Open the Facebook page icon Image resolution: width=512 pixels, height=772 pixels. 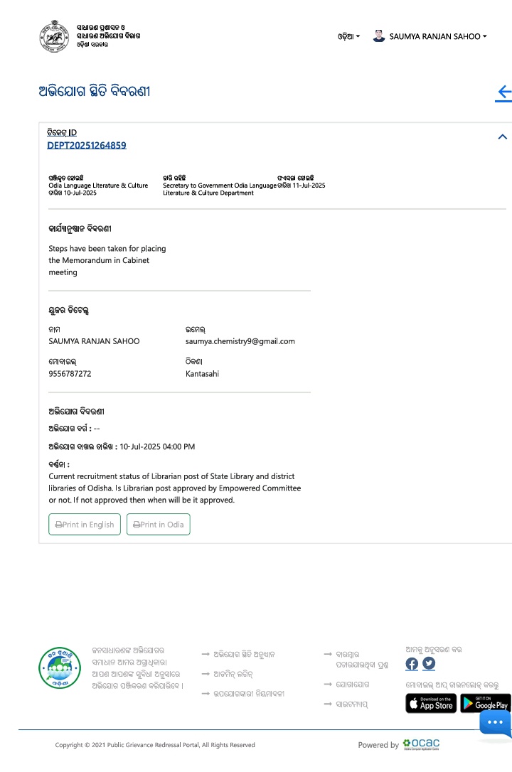point(412,664)
